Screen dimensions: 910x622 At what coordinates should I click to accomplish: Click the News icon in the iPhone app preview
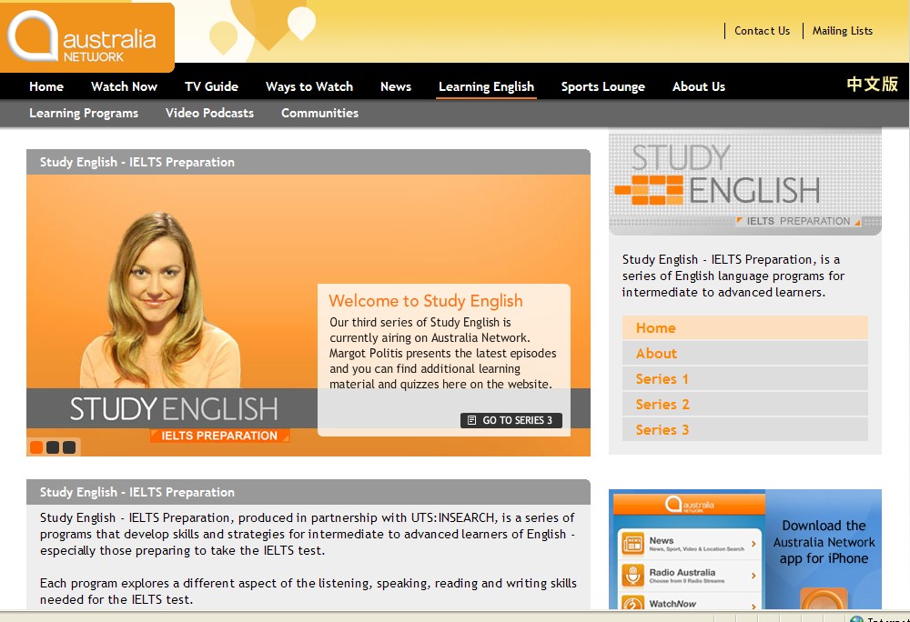coord(633,544)
